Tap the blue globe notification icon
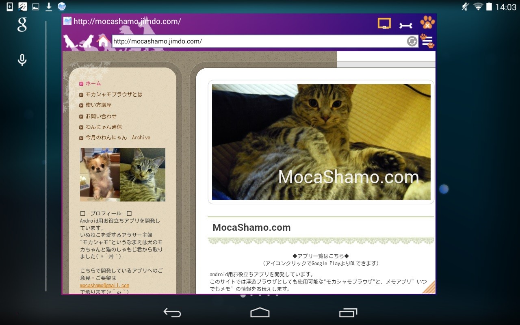This screenshot has height=325, width=520. (x=62, y=6)
